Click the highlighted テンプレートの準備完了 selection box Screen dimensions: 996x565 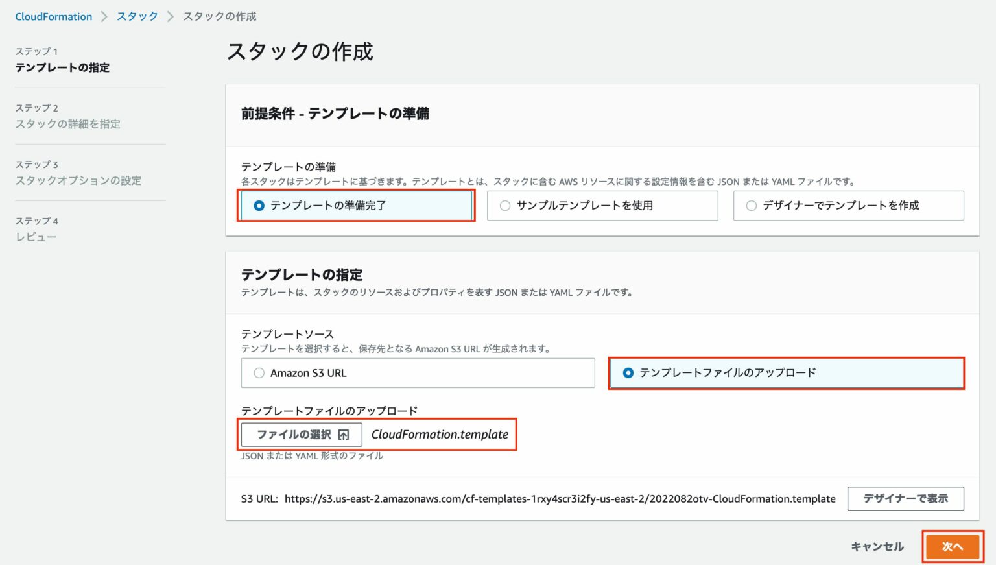[x=355, y=206]
